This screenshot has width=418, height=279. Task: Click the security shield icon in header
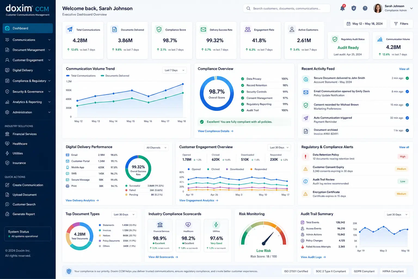354,8
